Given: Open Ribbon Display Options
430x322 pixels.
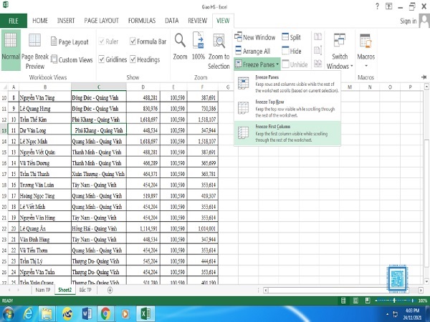Looking at the screenshot, I should coord(389,6).
